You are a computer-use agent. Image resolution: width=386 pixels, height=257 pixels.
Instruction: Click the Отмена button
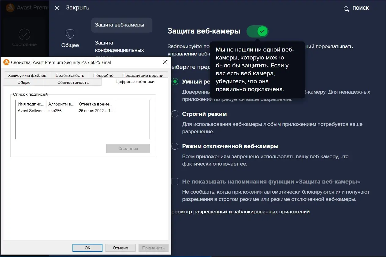tap(121, 248)
